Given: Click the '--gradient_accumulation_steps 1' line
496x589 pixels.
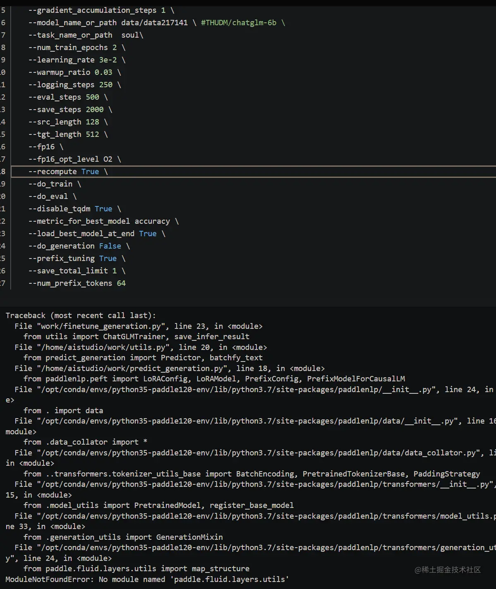Looking at the screenshot, I should point(101,10).
